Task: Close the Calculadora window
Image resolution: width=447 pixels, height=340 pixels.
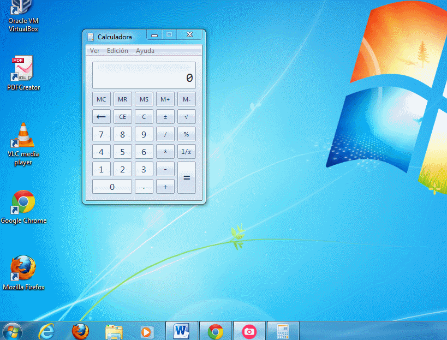Action: tap(189, 35)
